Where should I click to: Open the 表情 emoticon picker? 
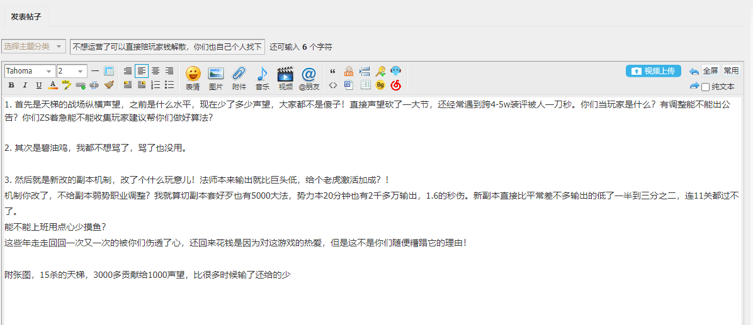[x=193, y=78]
